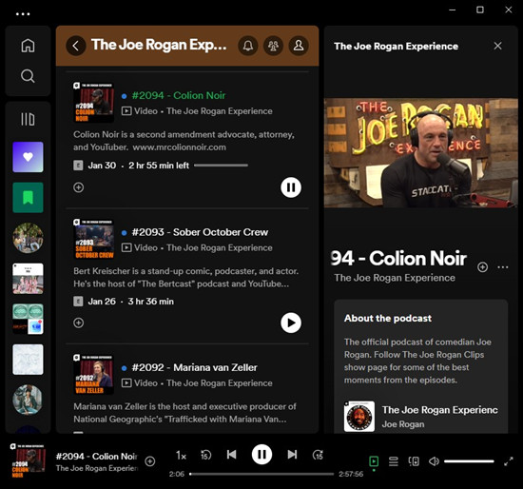
Task: Click The Joe Rogan Experience panel header
Action: [x=396, y=46]
